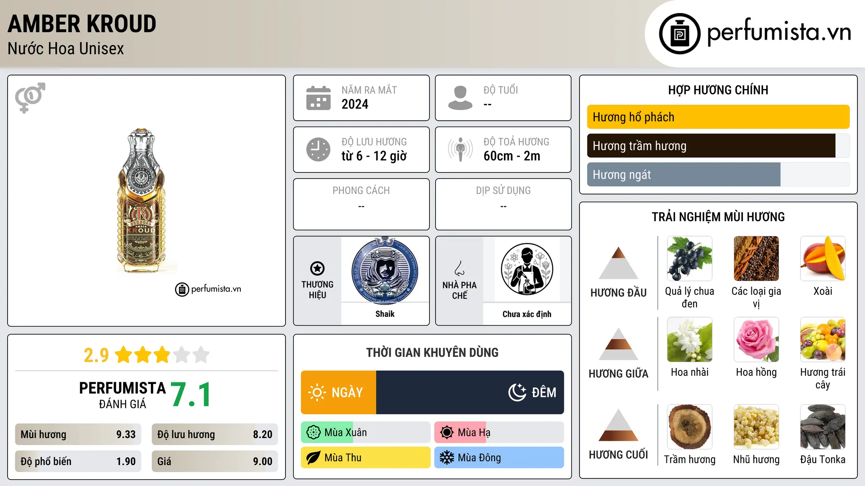Image resolution: width=865 pixels, height=486 pixels.
Task: Click the Mùi hương 9.33 score row
Action: tap(78, 435)
